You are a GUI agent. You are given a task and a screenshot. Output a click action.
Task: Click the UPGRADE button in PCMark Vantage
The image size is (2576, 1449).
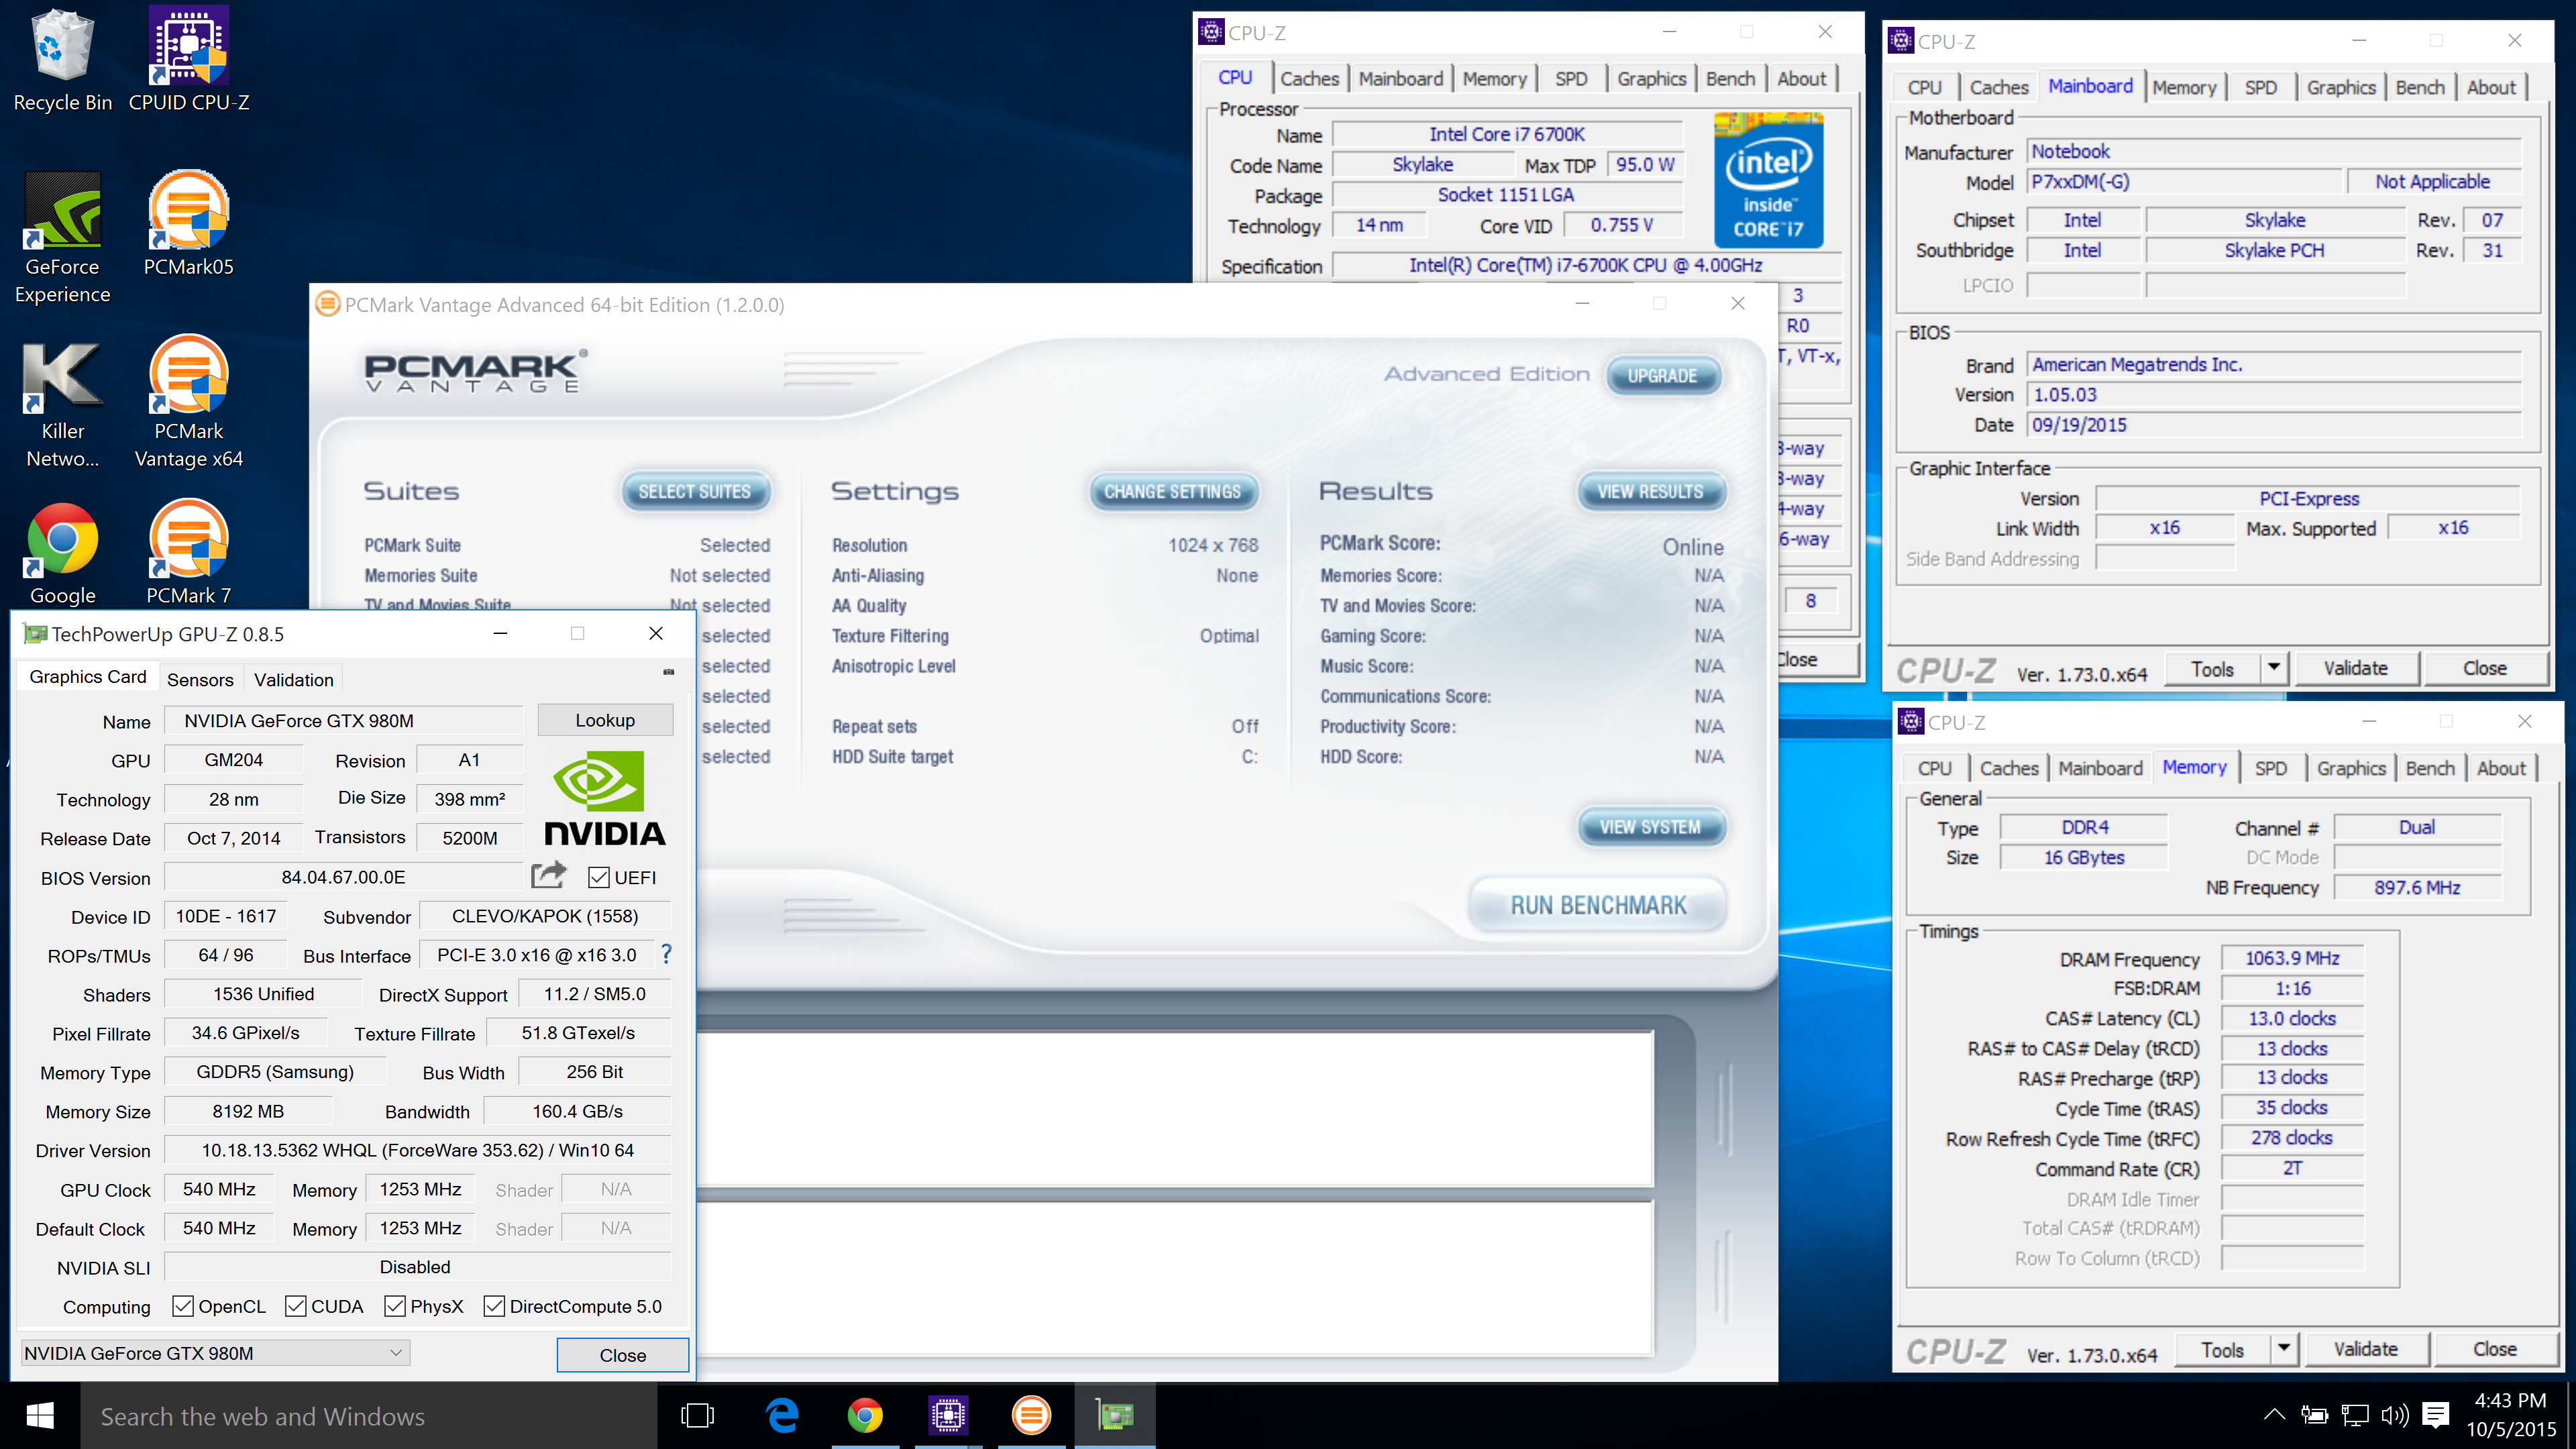pyautogui.click(x=1662, y=375)
